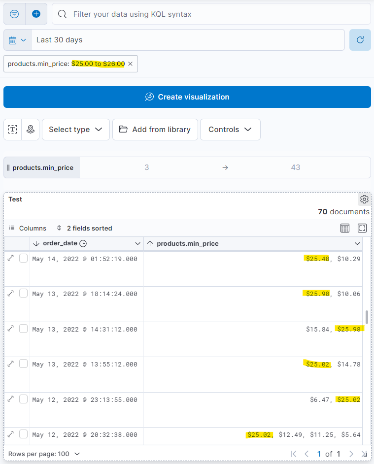Open the Columns selector
The height and width of the screenshot is (464, 374).
pyautogui.click(x=28, y=229)
